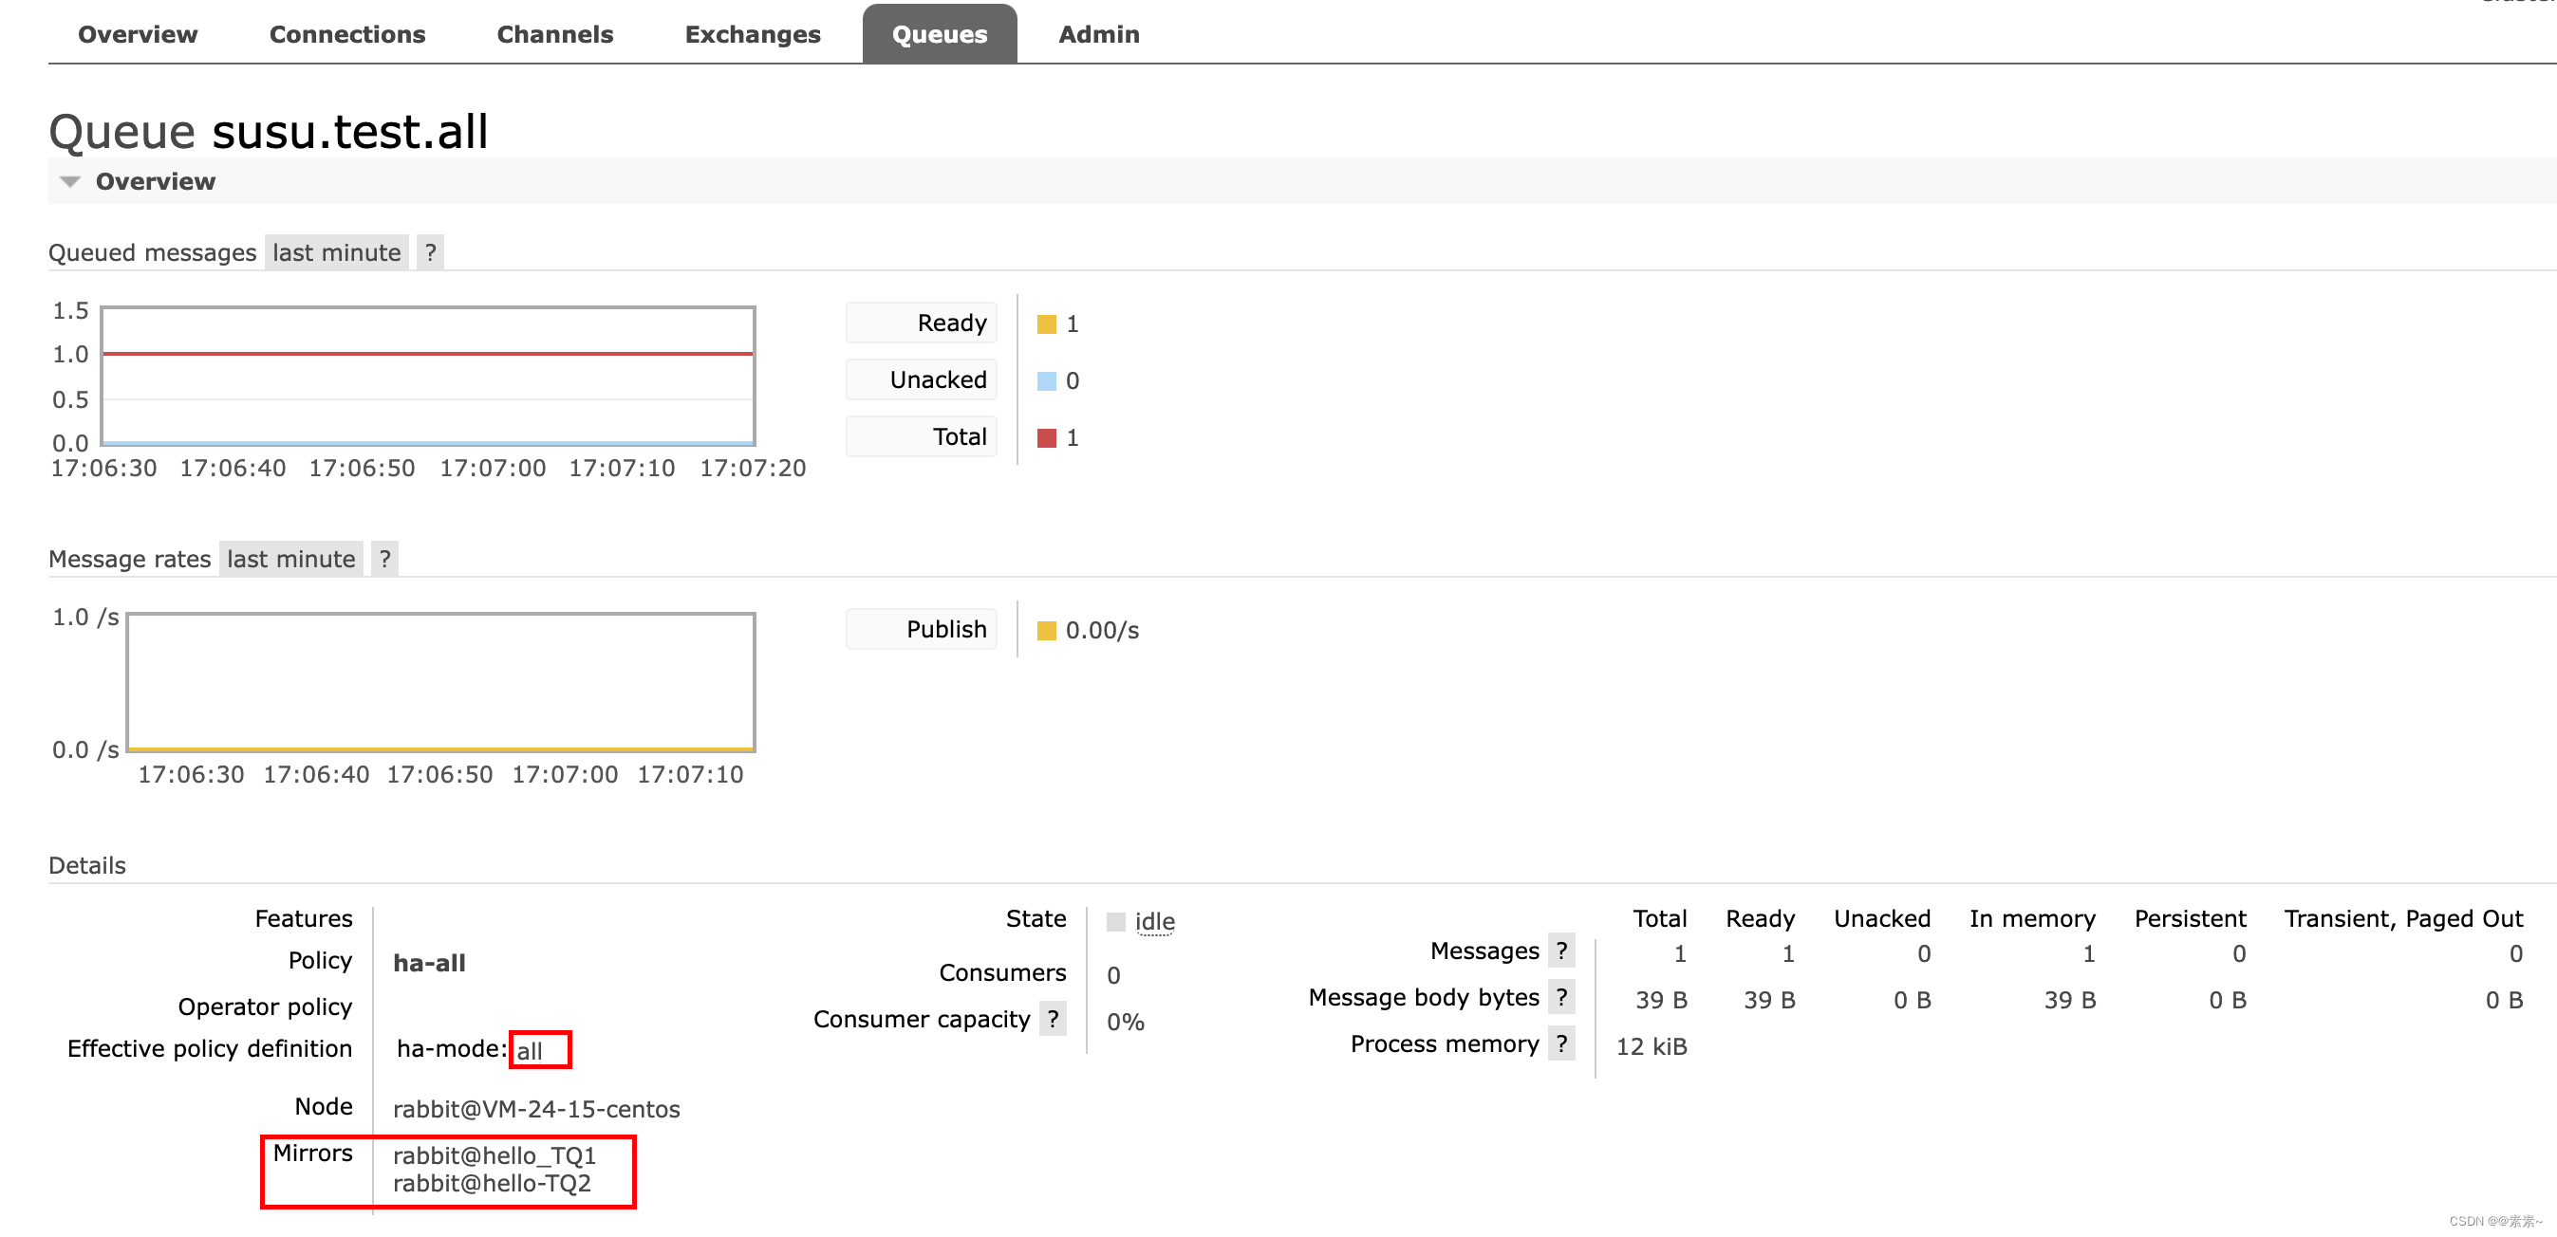This screenshot has height=1237, width=2557.
Task: Click the Queued messages chart area
Action: [x=428, y=377]
